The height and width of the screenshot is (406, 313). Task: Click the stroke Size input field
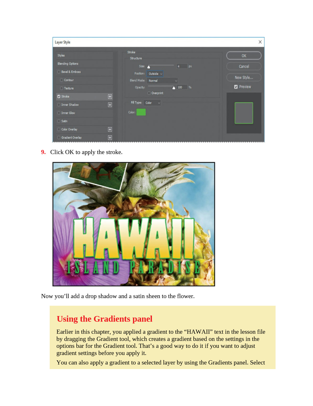pos(182,66)
